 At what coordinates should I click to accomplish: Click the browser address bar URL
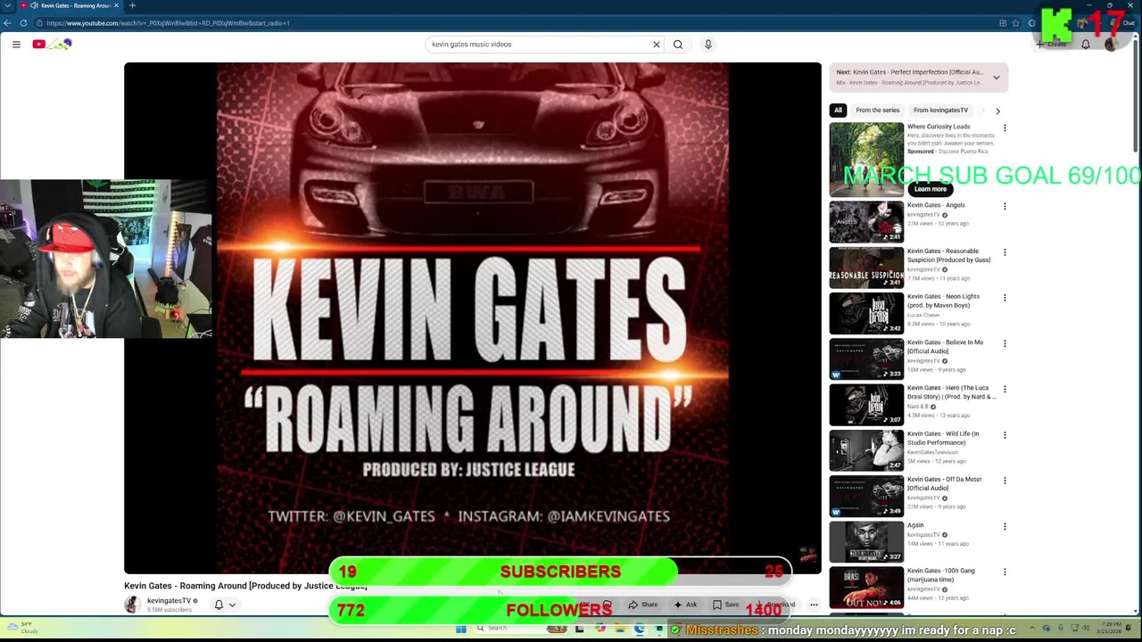(168, 23)
